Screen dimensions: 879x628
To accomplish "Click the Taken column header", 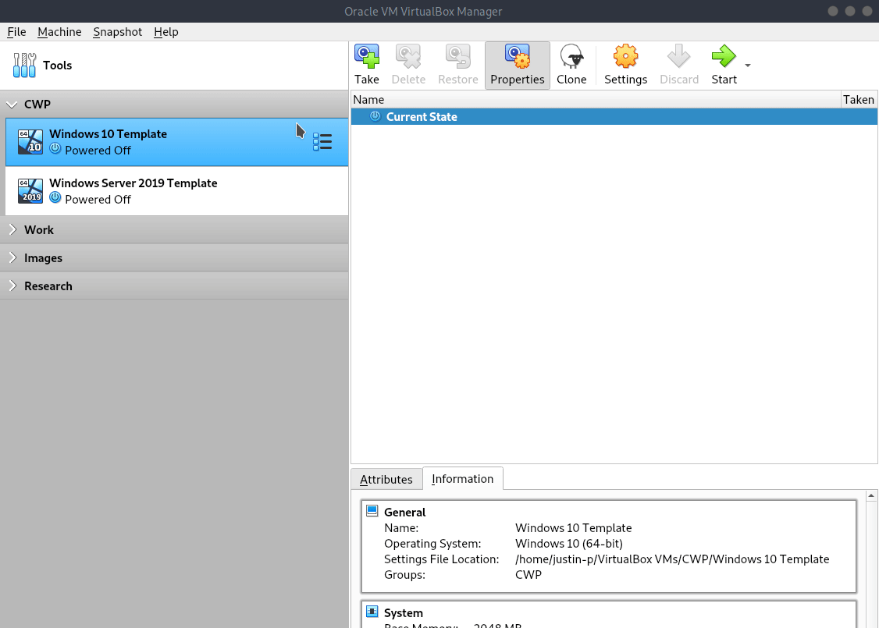I will (858, 100).
